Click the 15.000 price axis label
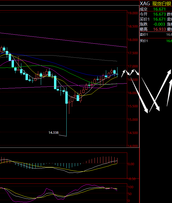 (x=133, y=119)
